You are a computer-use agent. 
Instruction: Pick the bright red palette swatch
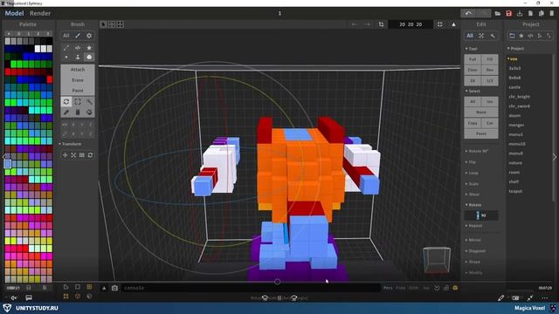pos(50,79)
